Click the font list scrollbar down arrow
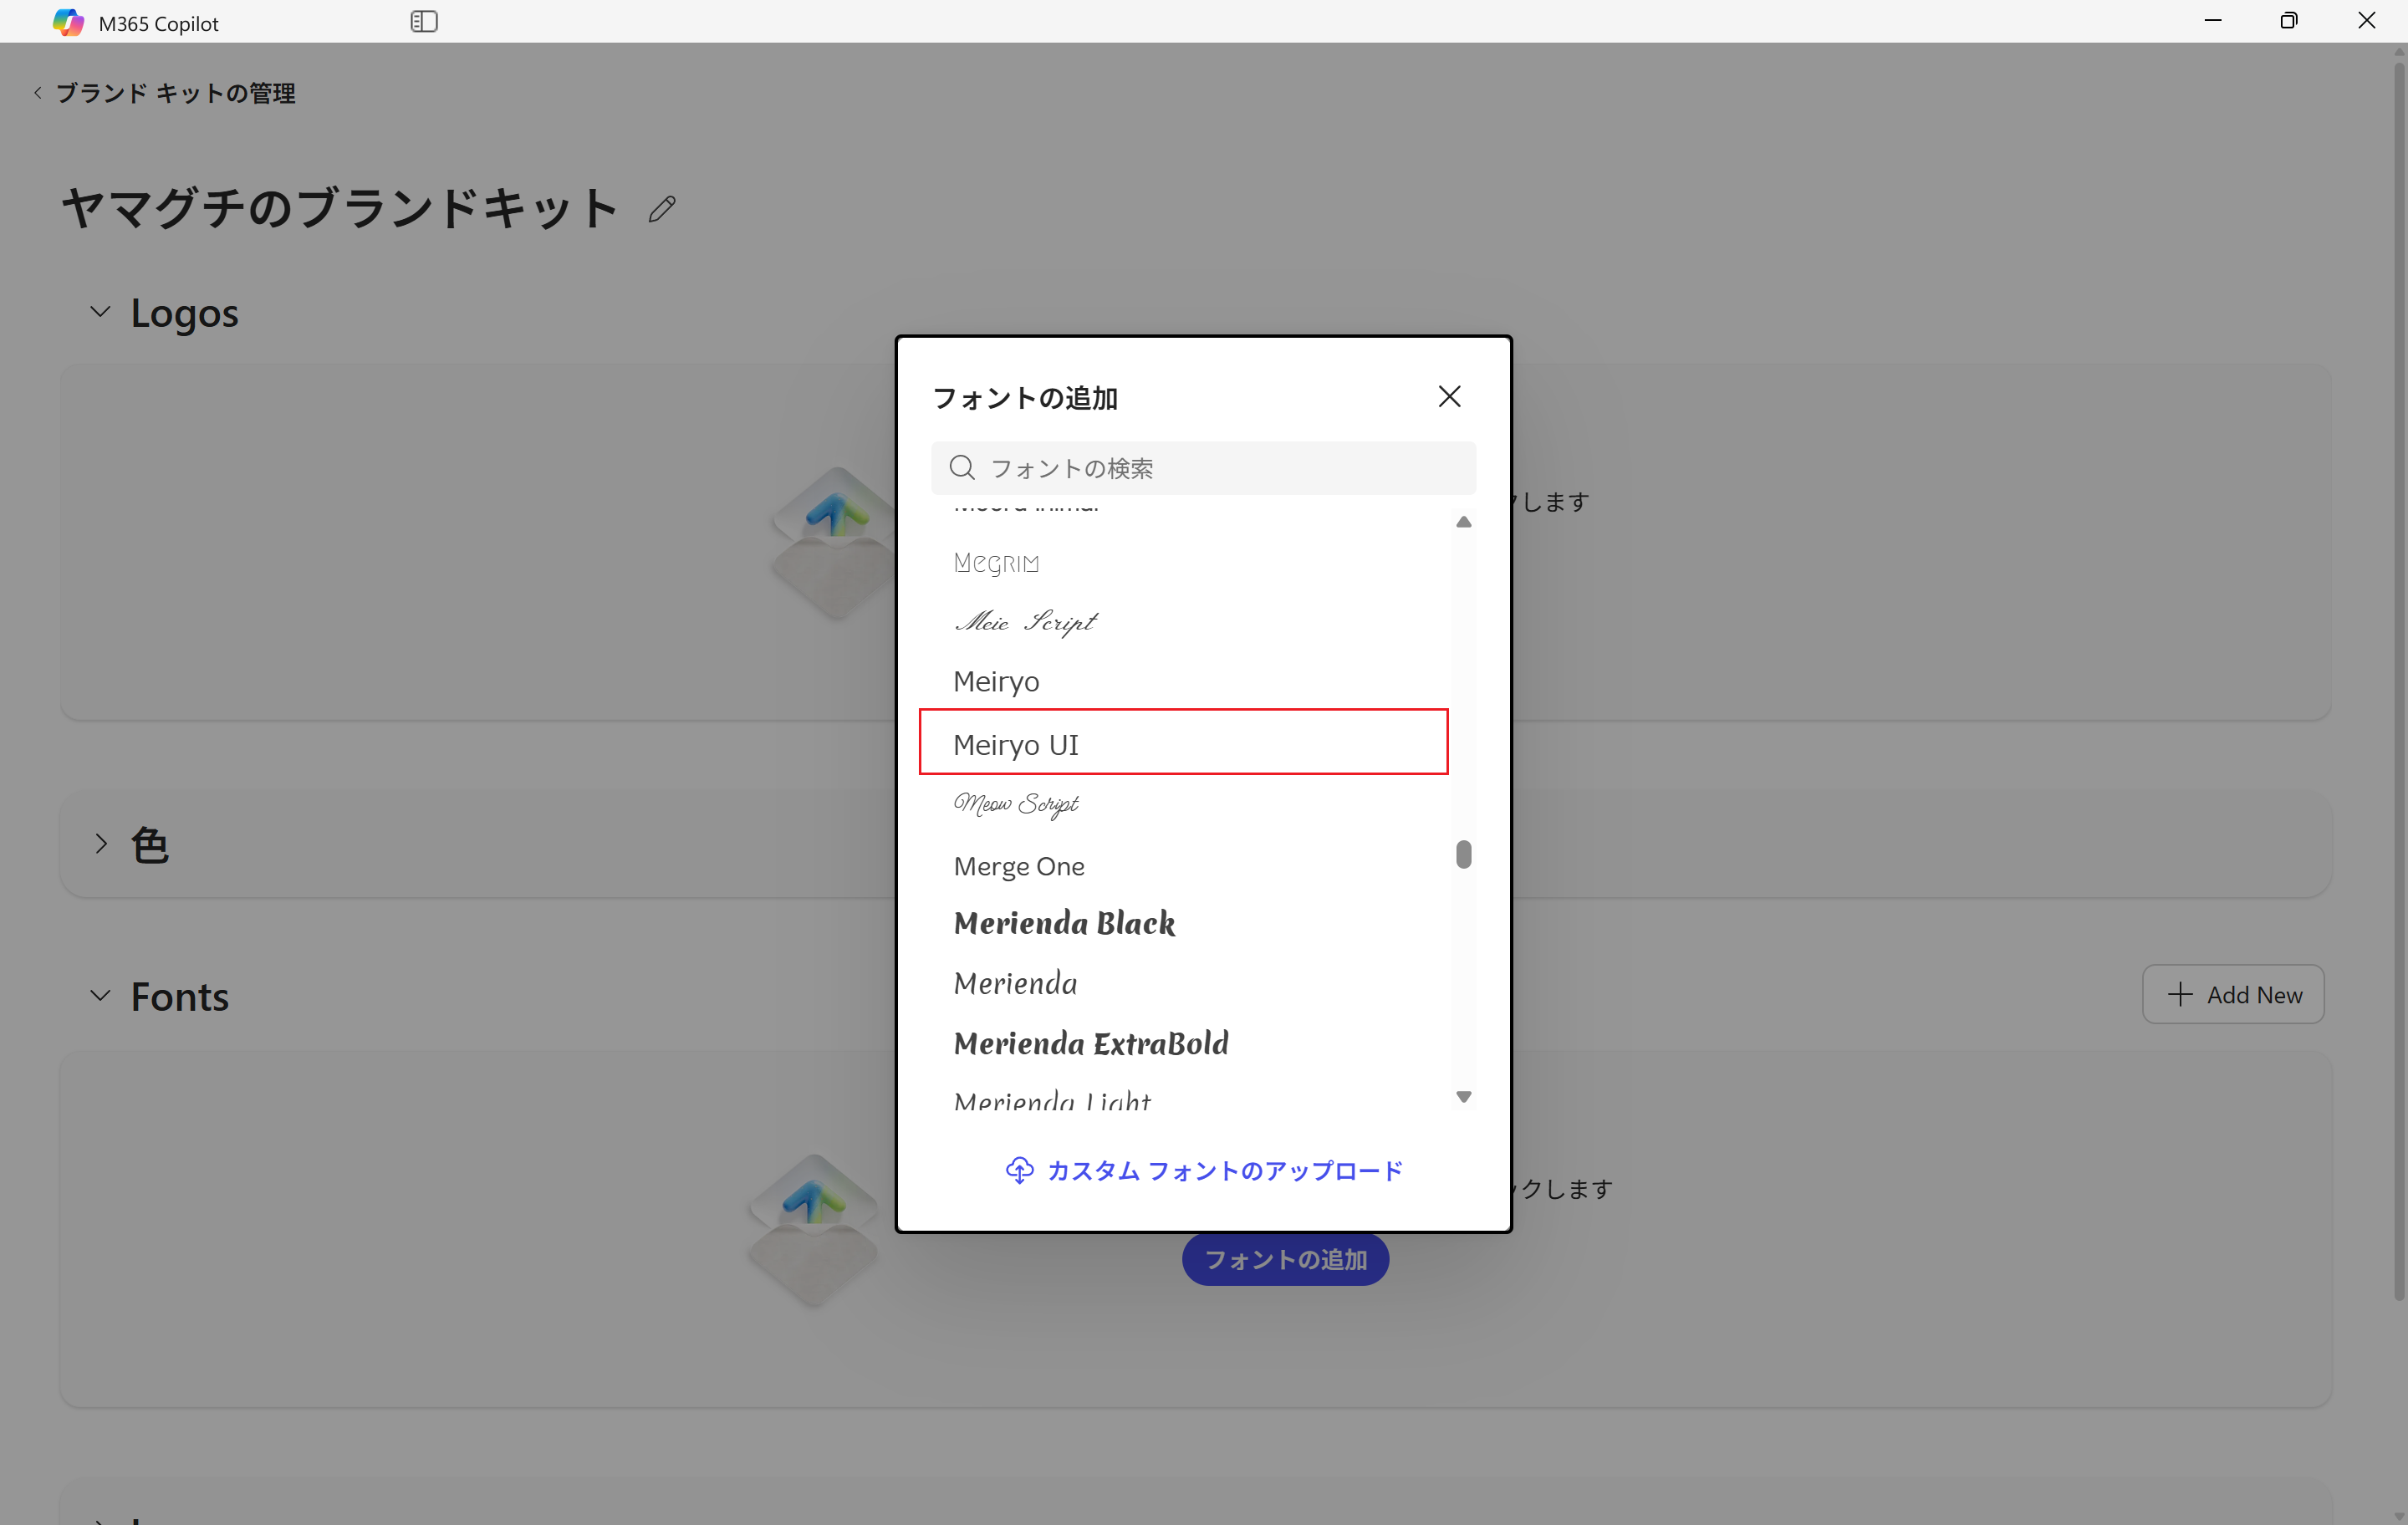2408x1525 pixels. click(1463, 1096)
